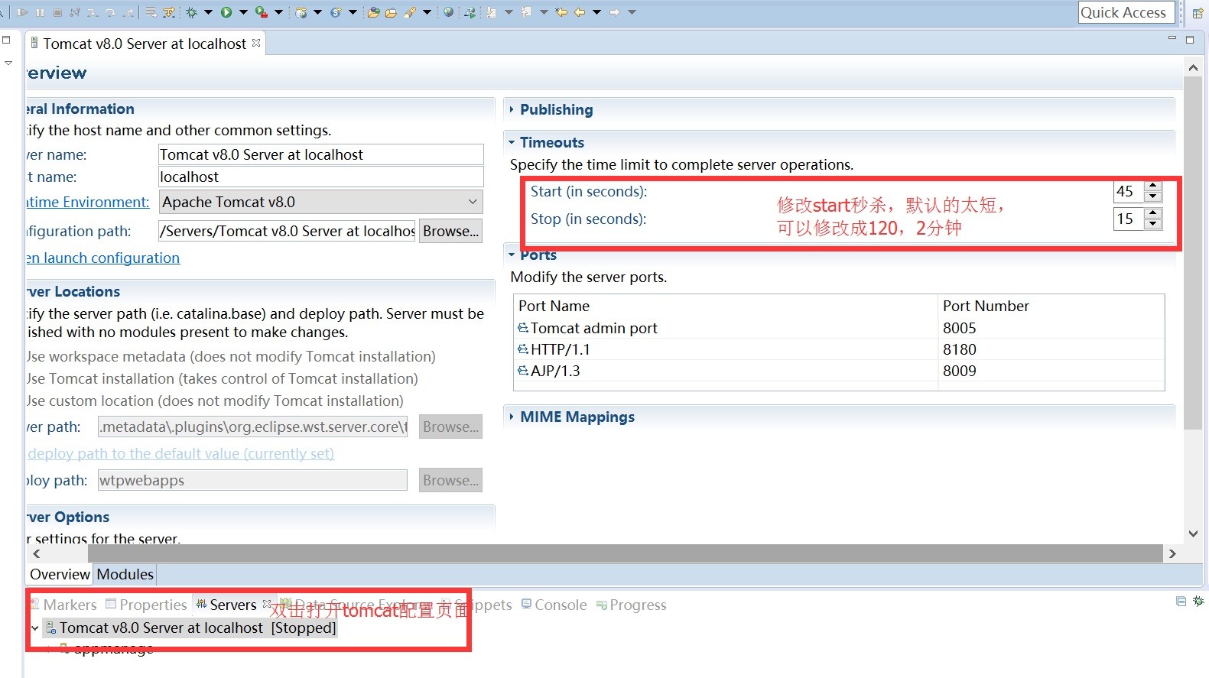Viewport: 1209px width, 678px height.
Task: Open the launch configuration link
Action: (x=103, y=258)
